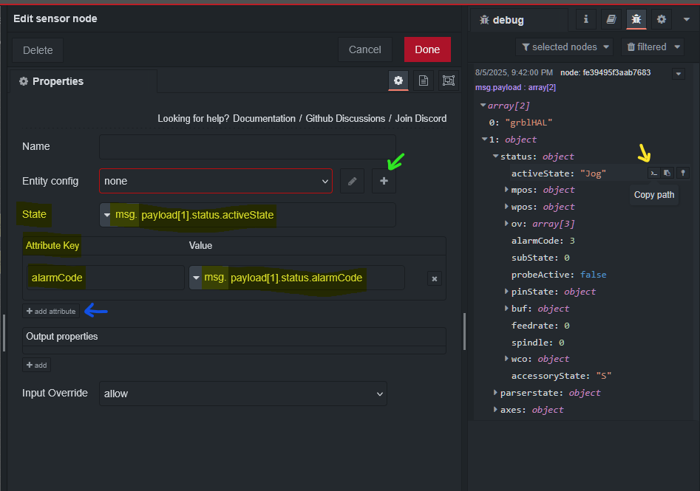
Task: Click the add attribute button
Action: (51, 312)
